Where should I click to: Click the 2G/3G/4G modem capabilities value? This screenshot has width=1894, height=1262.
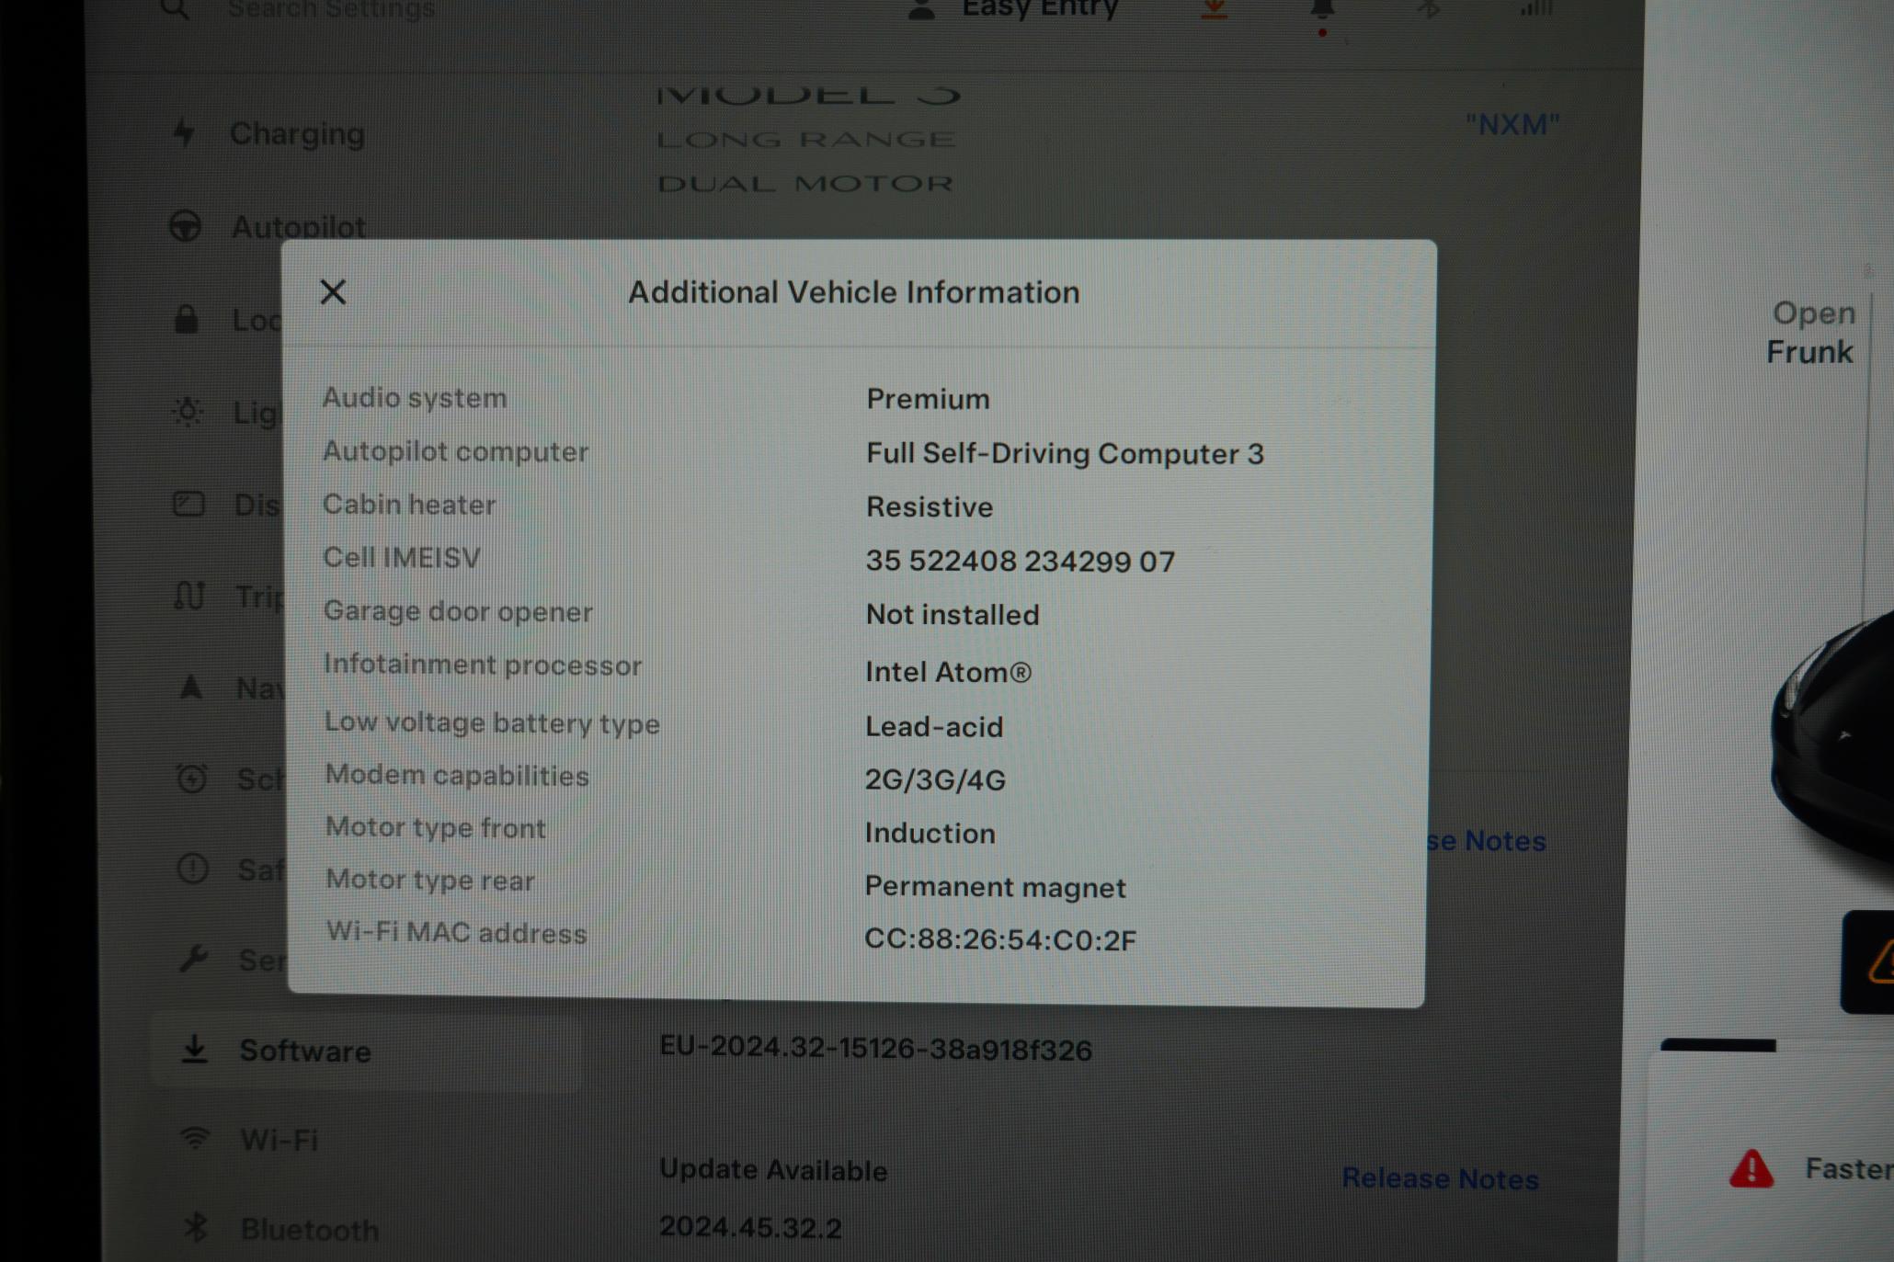tap(935, 779)
